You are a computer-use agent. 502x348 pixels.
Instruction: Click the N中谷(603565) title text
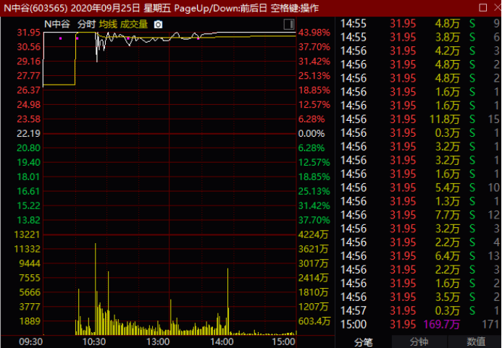click(35, 7)
